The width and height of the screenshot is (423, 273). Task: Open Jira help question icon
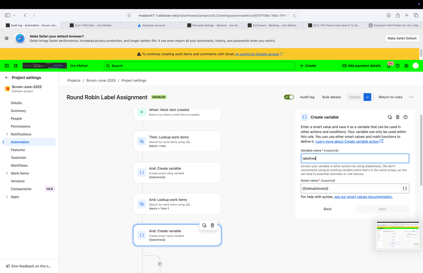(397, 66)
